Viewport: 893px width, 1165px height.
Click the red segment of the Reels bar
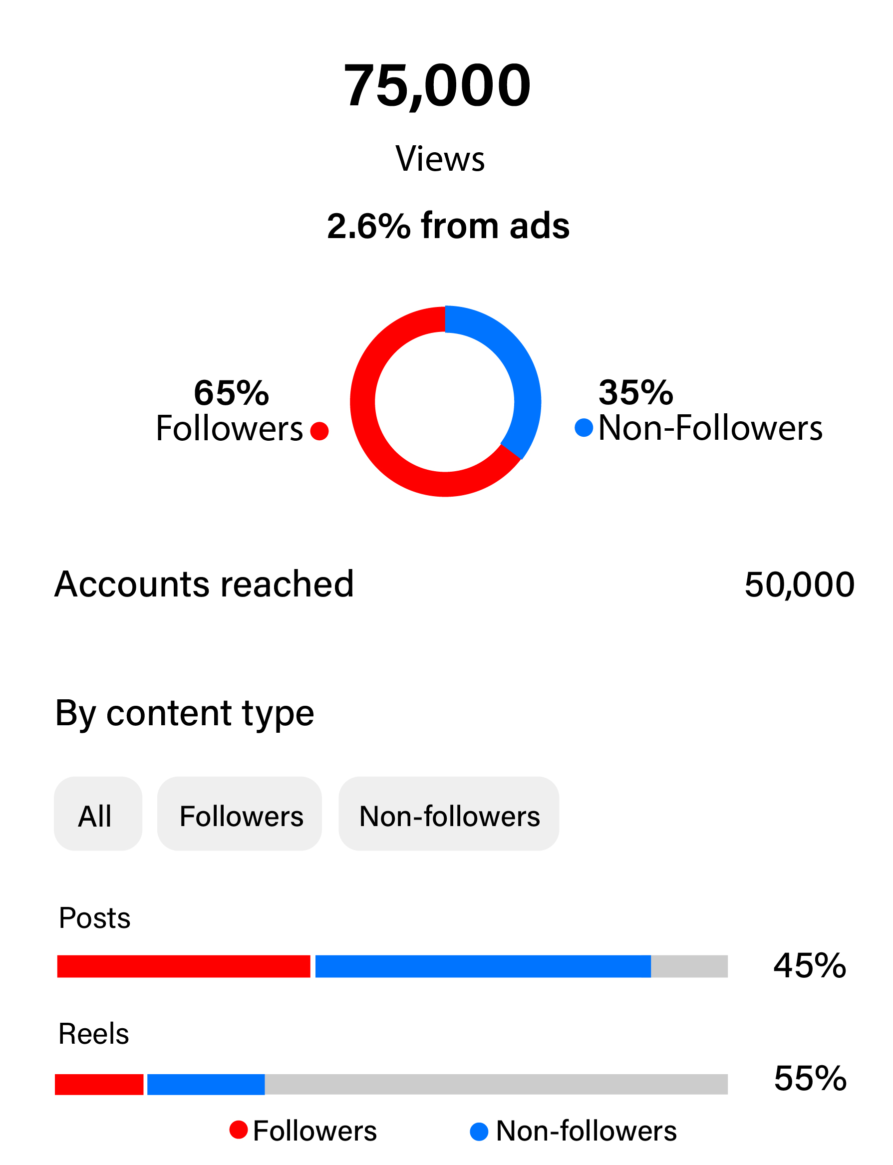[99, 1084]
